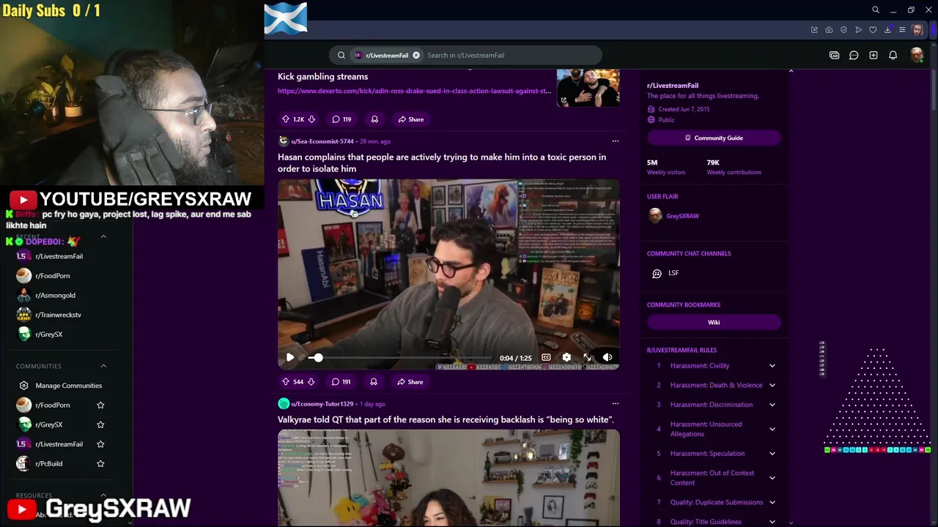The width and height of the screenshot is (938, 527).
Task: Share the Hasan complains post
Action: 410,381
